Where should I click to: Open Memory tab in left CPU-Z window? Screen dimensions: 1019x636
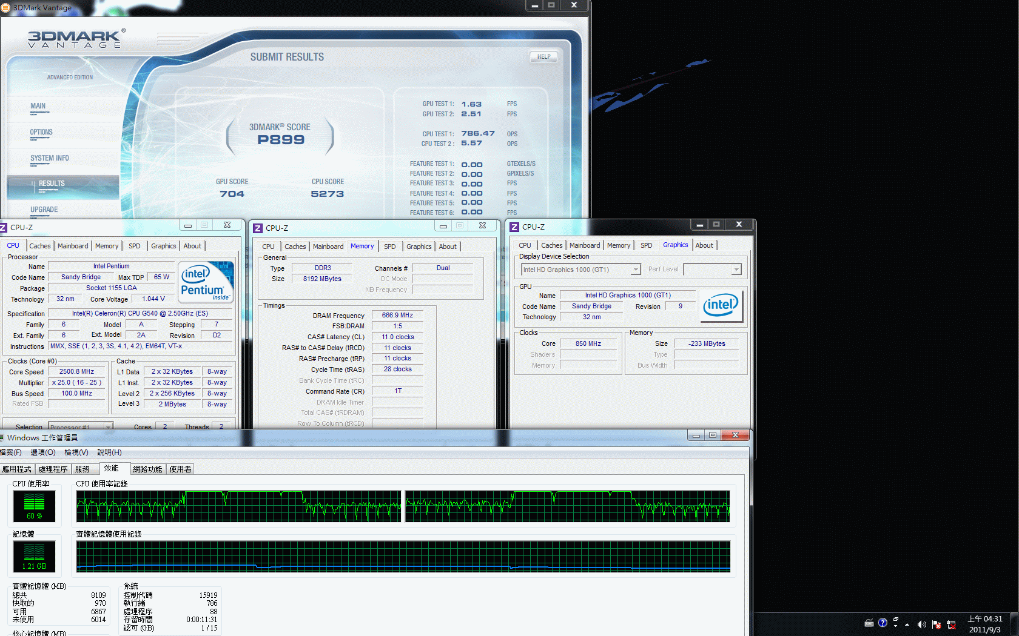[107, 246]
